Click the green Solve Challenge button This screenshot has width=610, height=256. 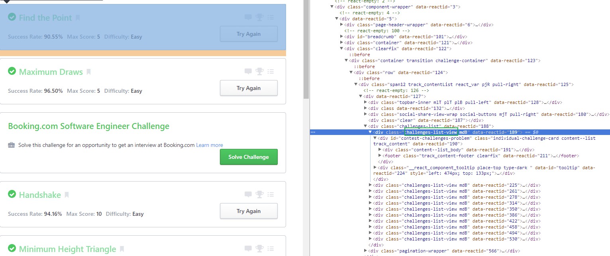[x=249, y=157]
